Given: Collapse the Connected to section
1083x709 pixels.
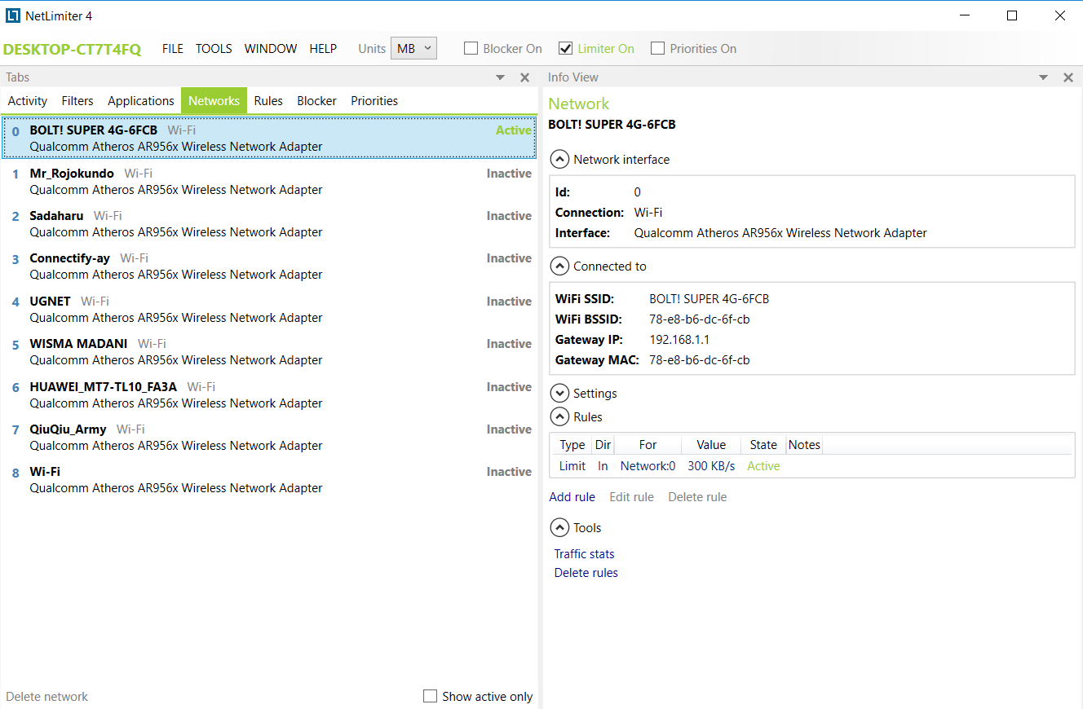Looking at the screenshot, I should point(559,266).
